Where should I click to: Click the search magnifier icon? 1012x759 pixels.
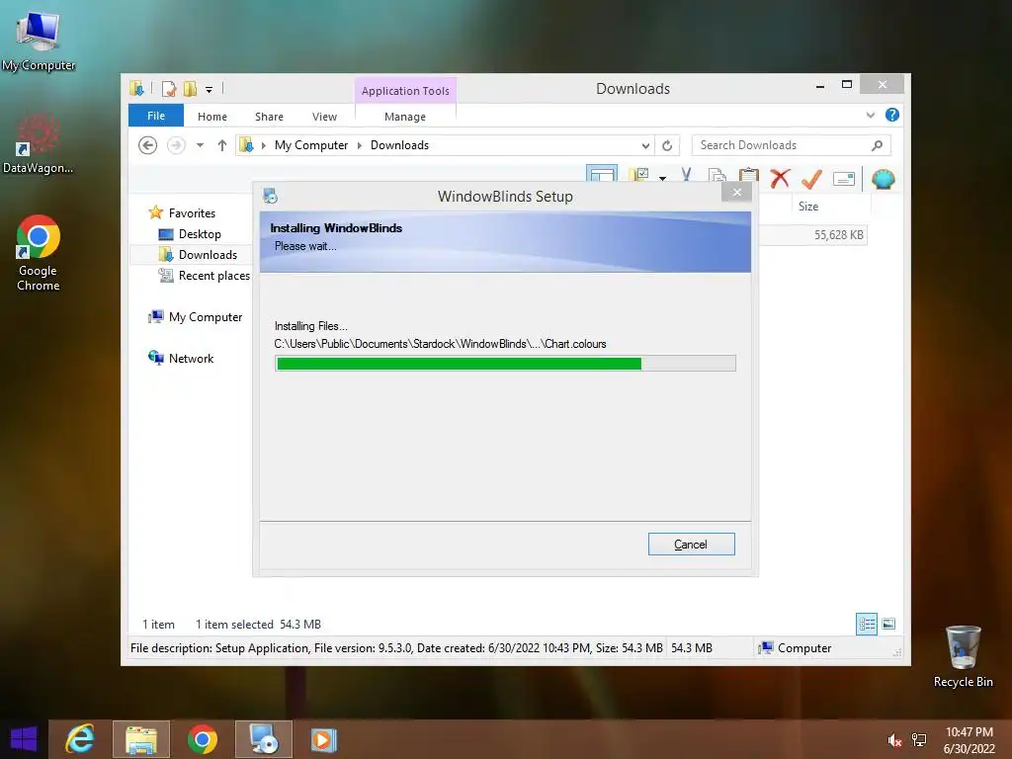pos(878,146)
